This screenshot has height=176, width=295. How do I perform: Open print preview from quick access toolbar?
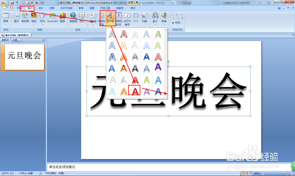point(28,3)
